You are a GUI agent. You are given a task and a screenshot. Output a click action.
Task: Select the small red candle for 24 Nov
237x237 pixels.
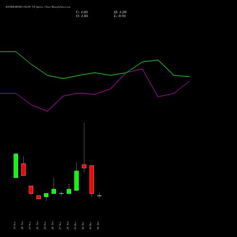coord(38,197)
